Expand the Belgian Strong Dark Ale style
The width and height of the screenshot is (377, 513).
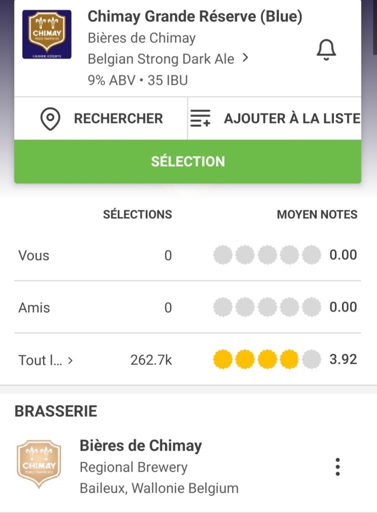tap(168, 59)
